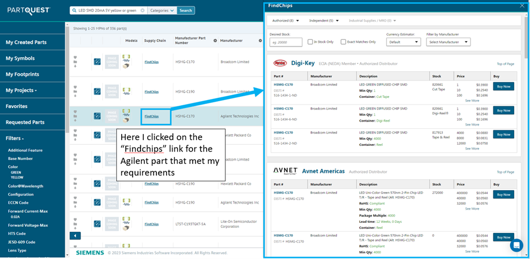Select the ECCN Code filter
Screen dimensions: 530x259
[18, 202]
